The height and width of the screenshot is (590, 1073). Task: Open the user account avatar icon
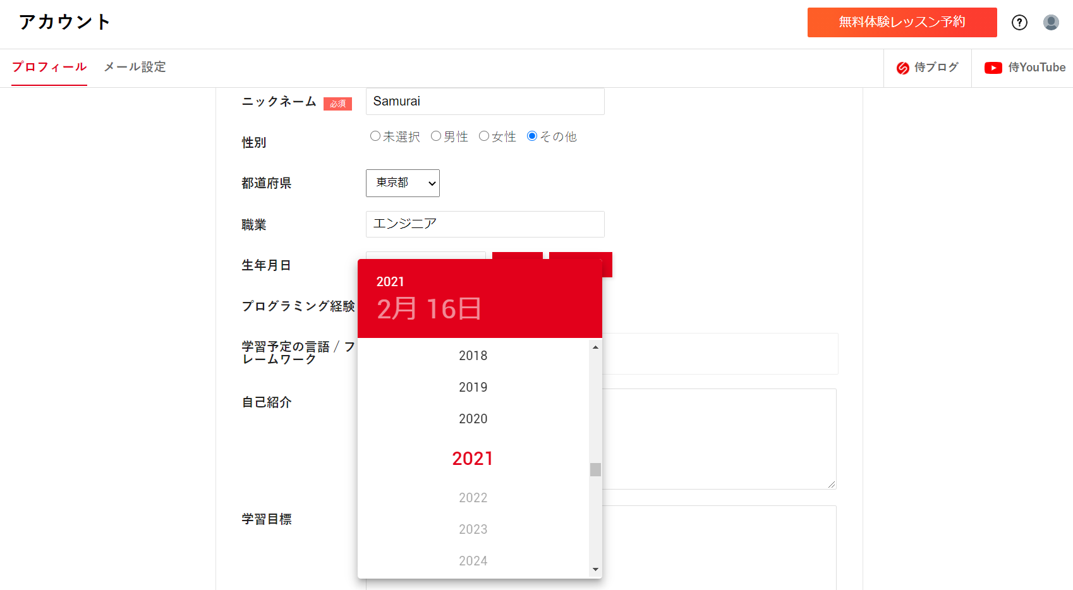(x=1051, y=23)
